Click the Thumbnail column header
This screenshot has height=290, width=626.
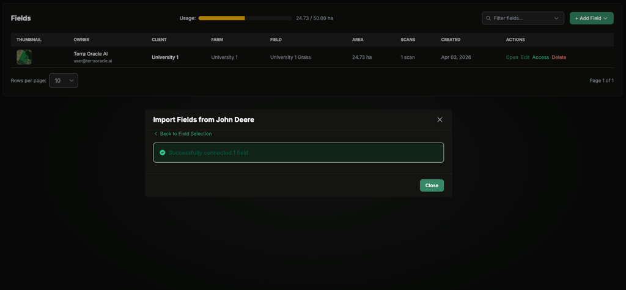[x=29, y=40]
